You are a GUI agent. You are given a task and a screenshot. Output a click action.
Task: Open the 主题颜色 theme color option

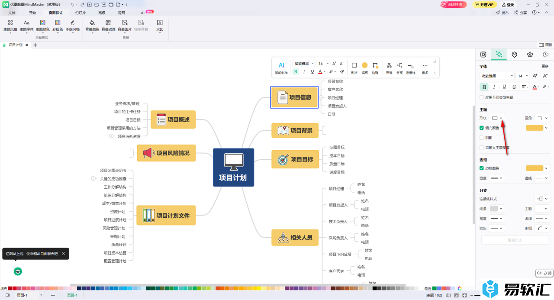point(42,26)
